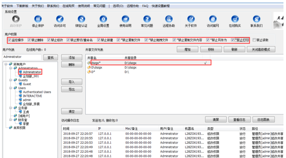
Task: Collapse the Users group node
Action: coord(11,88)
